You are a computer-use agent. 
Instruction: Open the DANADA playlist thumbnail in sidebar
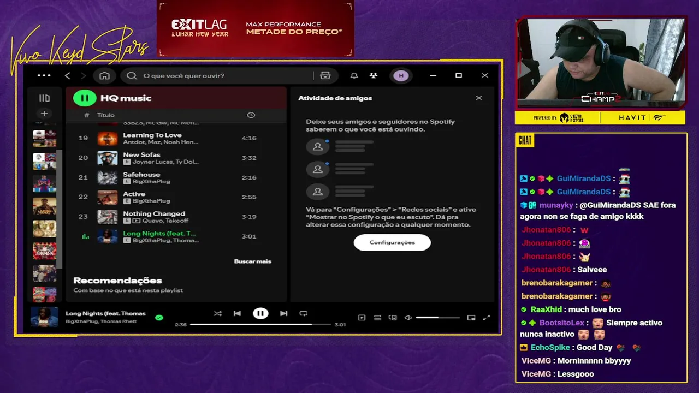pos(44,251)
